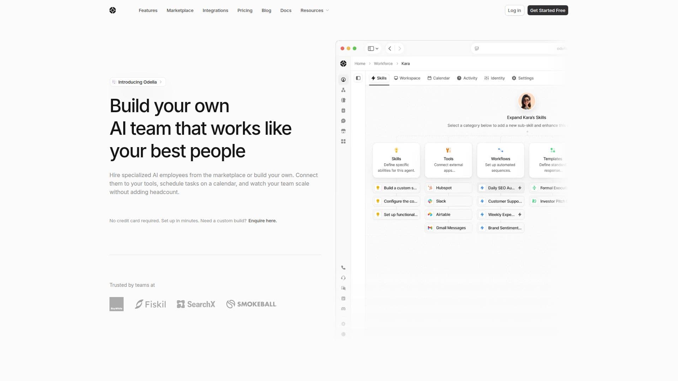Click the app logo beside the Home breadcrumb
The width and height of the screenshot is (678, 381).
[x=343, y=64]
